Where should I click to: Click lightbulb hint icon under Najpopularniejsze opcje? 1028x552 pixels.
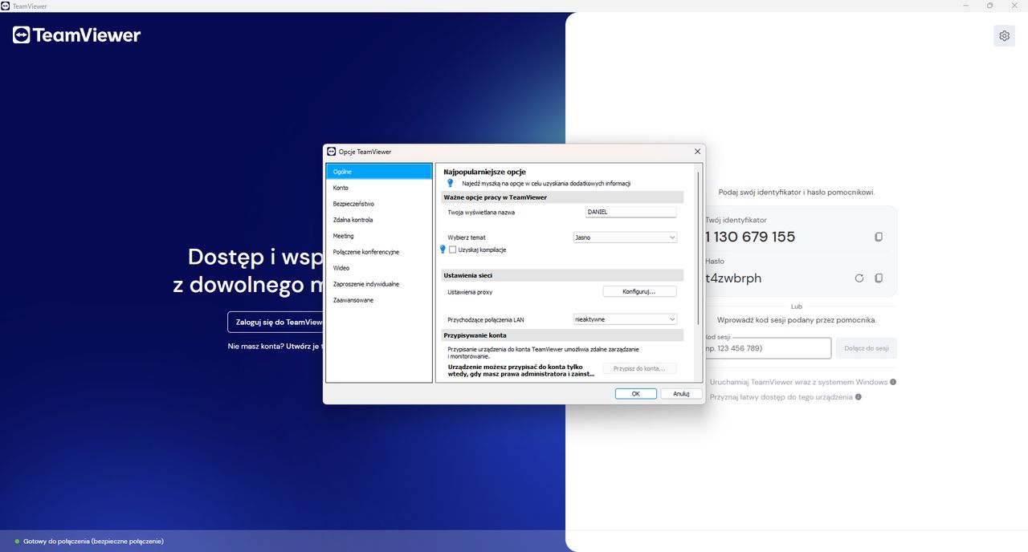coord(451,183)
